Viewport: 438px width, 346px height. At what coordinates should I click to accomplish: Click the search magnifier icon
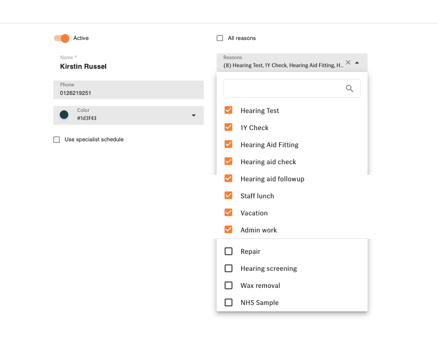(350, 88)
